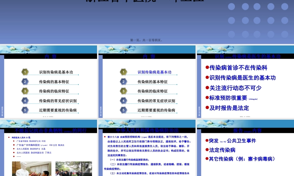Image resolution: width=294 pixels, height=176 pixels.
Task: Click the red bullet beside 传染病首诊不在传染科
Action: (x=207, y=68)
